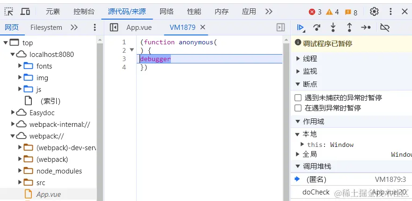Switch to the App.vue editor tab
The image size is (412, 201).
point(139,27)
